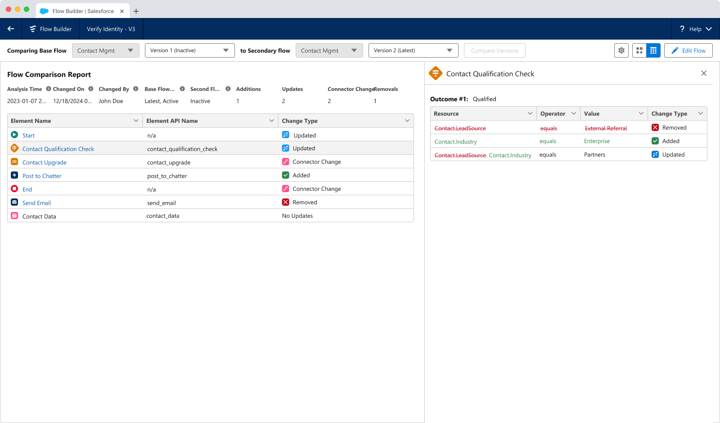The width and height of the screenshot is (720, 423).
Task: Open the Contact Upgrade link
Action: coord(45,162)
